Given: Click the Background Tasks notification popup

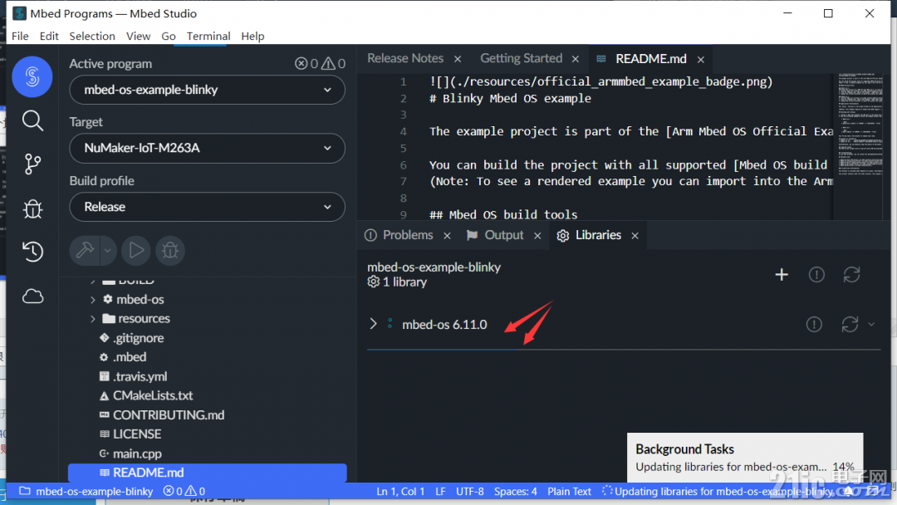Looking at the screenshot, I should click(745, 458).
